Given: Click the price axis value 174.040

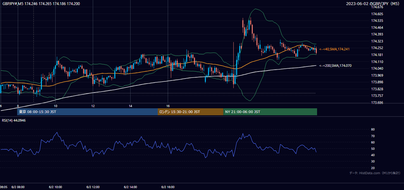Looking at the screenshot, I should [x=377, y=69].
